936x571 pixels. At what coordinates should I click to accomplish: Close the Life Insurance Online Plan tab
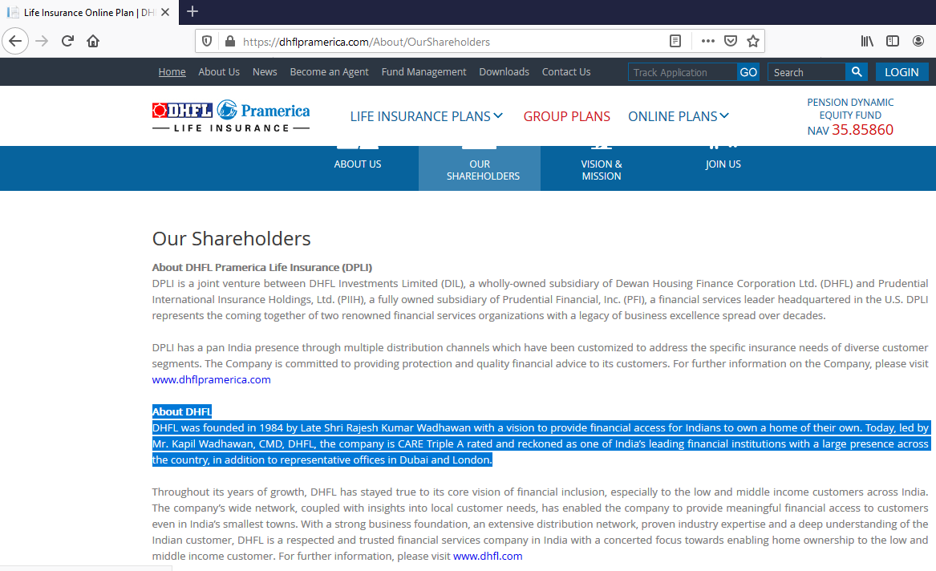click(165, 12)
